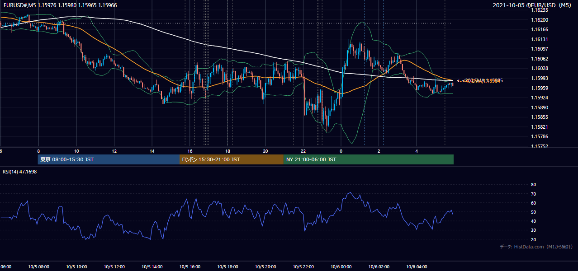Click the RSI 30 level label
The image size is (578, 271).
point(533,230)
